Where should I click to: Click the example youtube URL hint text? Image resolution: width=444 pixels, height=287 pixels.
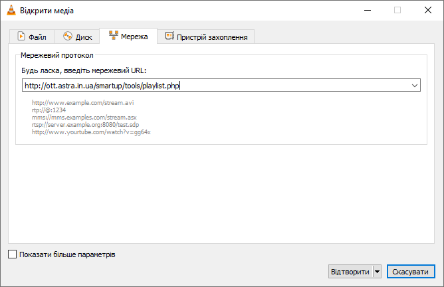pyautogui.click(x=91, y=132)
